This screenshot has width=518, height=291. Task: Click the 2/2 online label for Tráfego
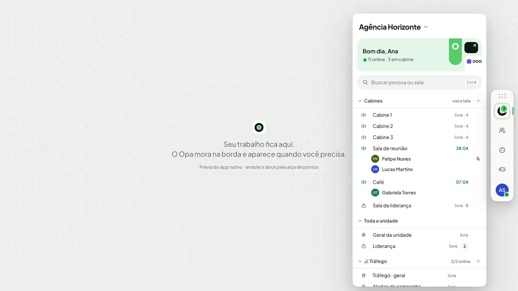point(461,261)
